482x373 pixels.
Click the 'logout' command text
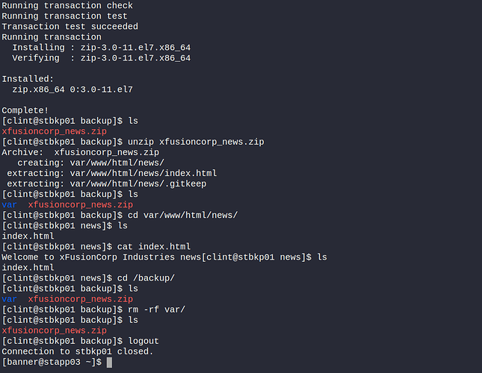tap(143, 341)
